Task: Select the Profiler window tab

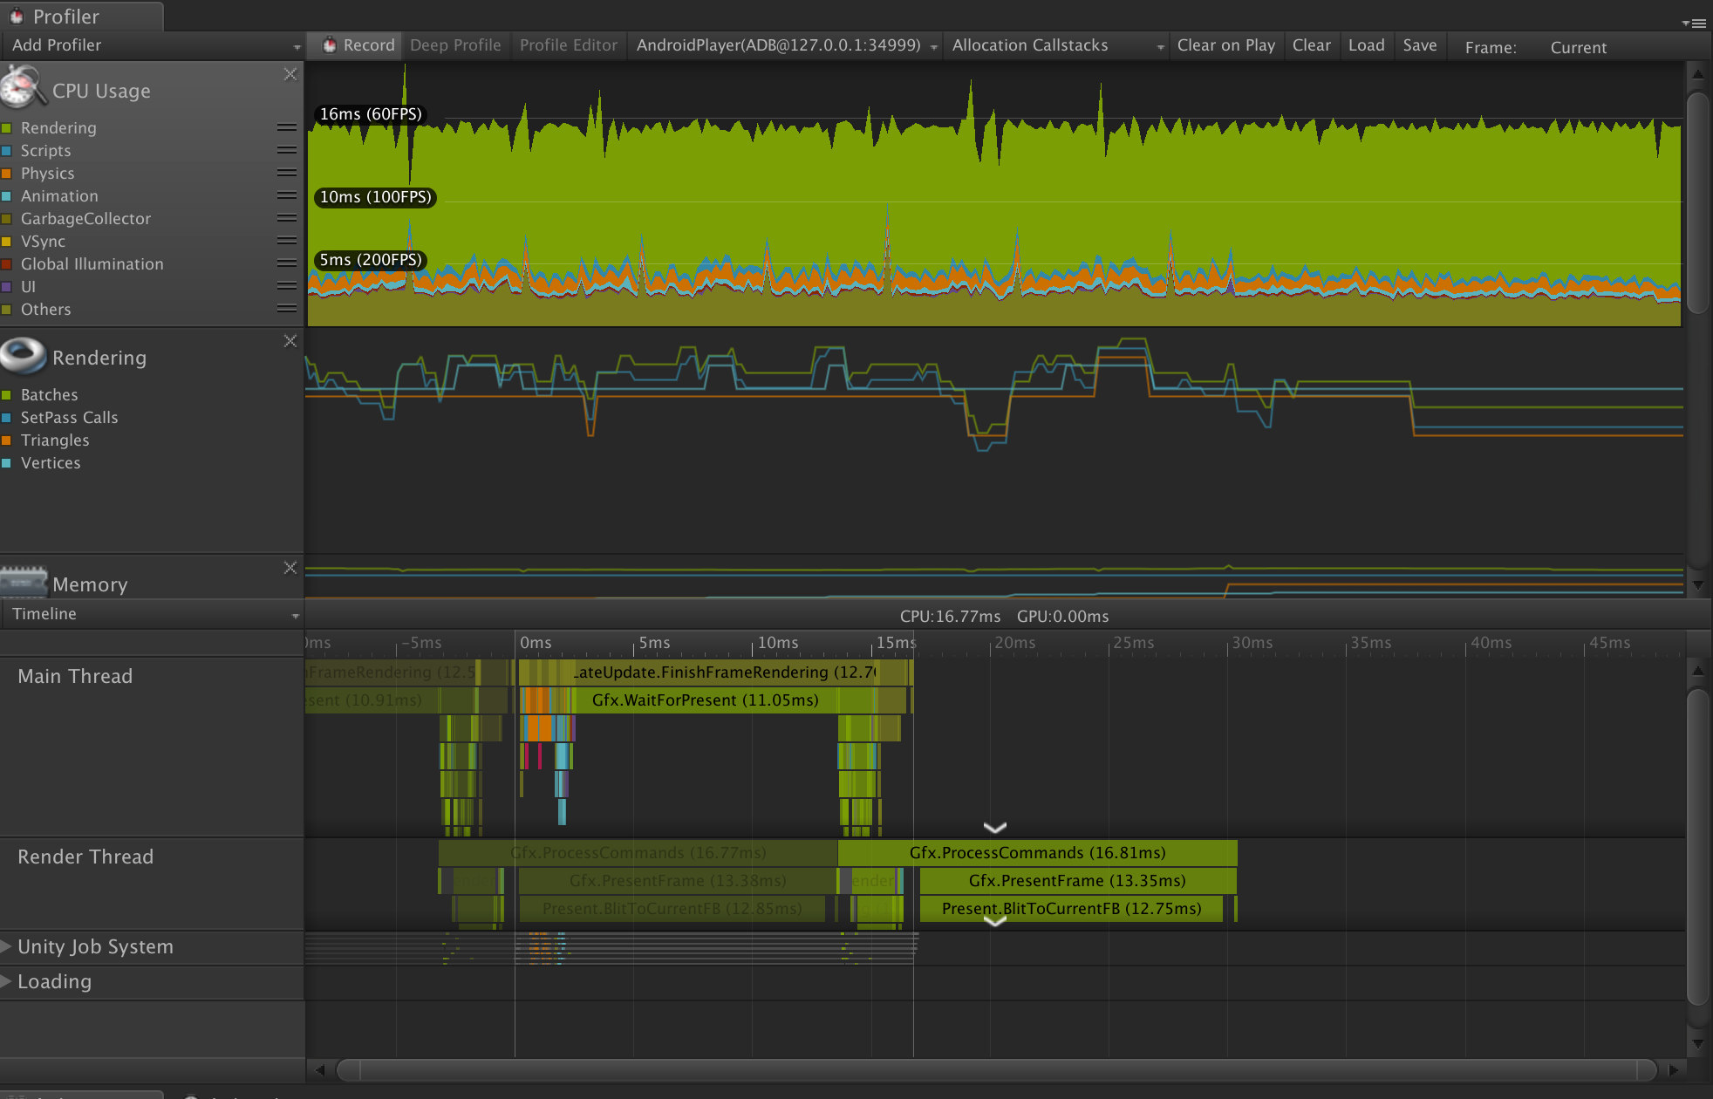Action: click(x=81, y=17)
